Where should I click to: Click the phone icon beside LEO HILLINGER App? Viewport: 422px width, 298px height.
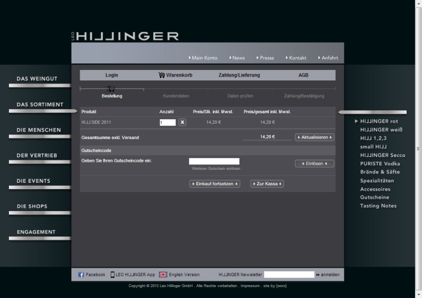(x=113, y=274)
